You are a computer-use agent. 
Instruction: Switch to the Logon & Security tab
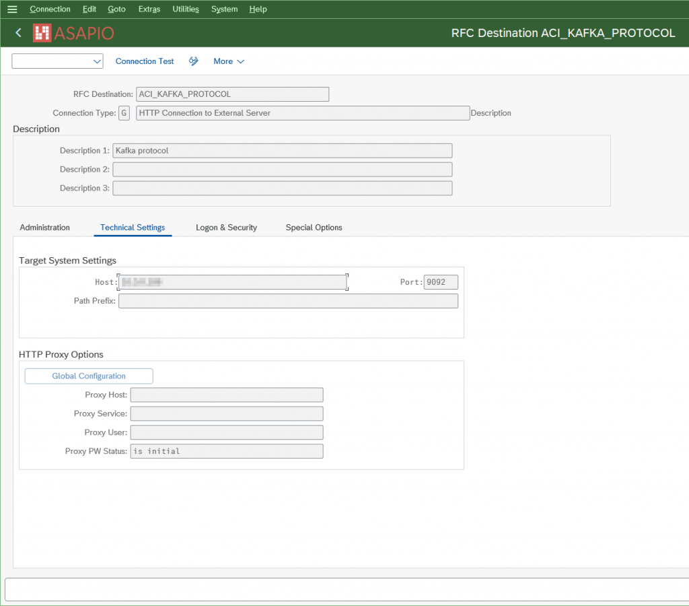tap(226, 228)
